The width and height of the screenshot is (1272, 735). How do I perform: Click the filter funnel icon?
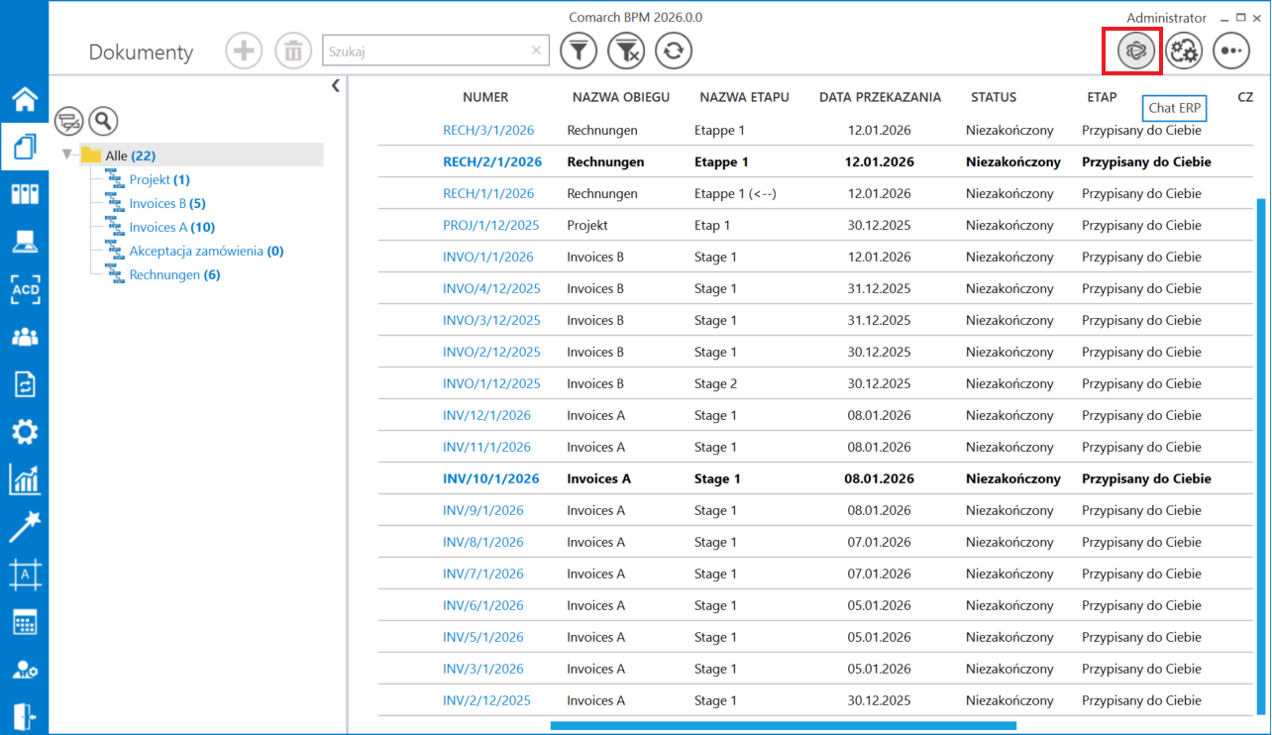(579, 51)
